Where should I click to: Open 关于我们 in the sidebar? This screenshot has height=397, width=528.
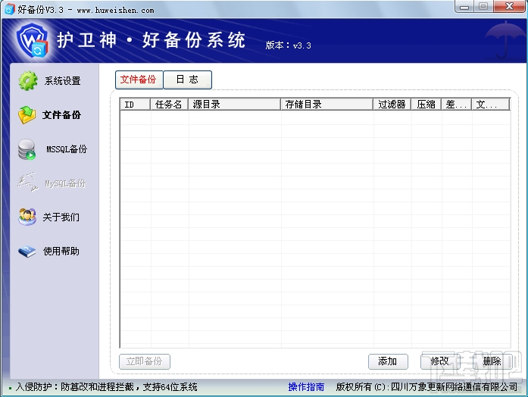point(61,217)
